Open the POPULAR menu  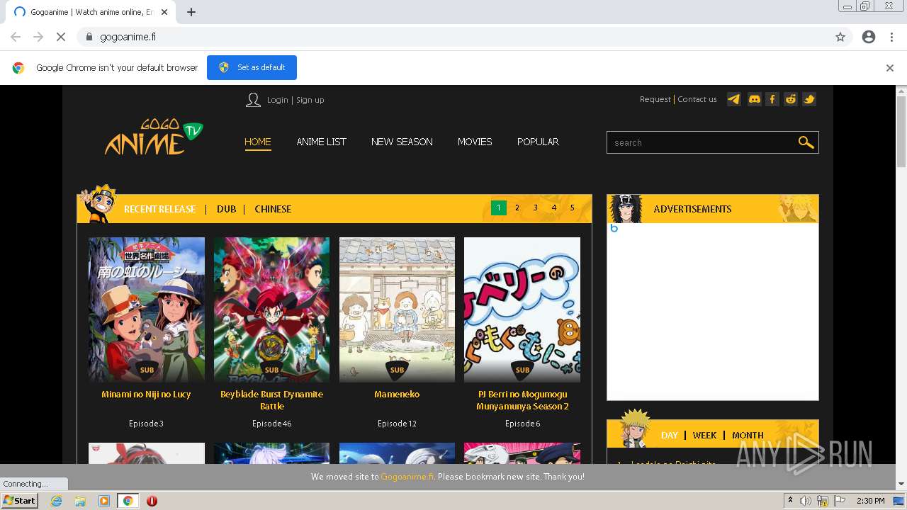coord(538,142)
